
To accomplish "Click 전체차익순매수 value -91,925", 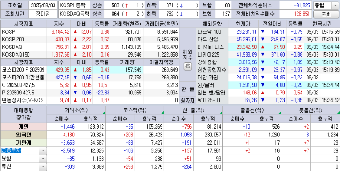I will tap(302, 5).
